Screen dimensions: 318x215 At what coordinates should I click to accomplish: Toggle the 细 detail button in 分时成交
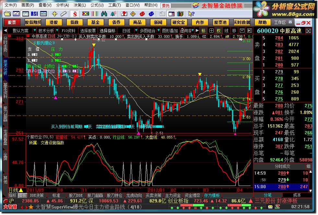point(309,166)
